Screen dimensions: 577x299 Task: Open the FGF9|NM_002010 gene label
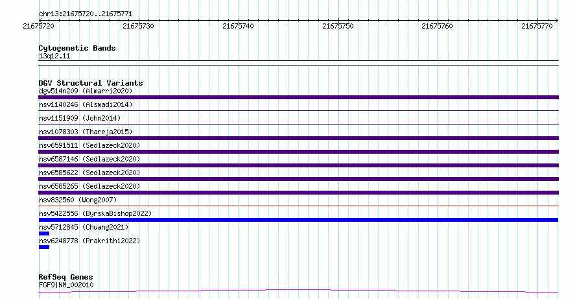click(66, 285)
